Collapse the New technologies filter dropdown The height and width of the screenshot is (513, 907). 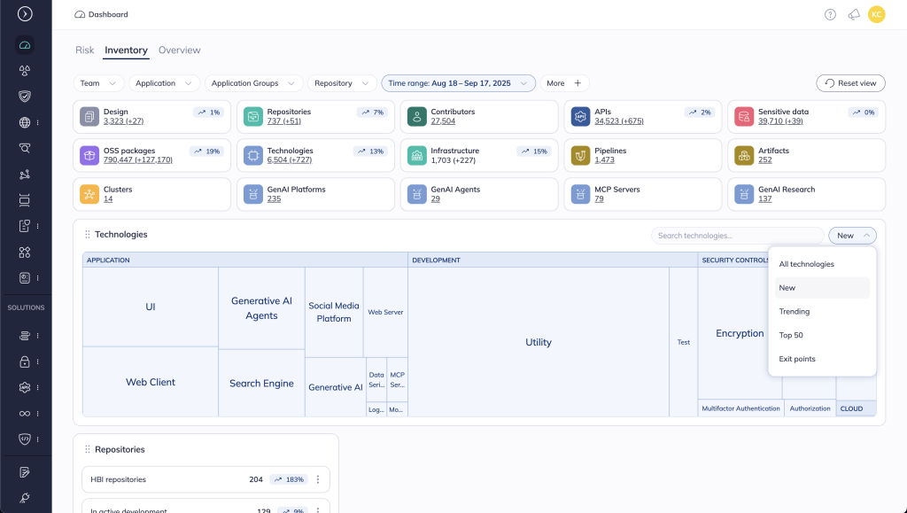pos(852,236)
